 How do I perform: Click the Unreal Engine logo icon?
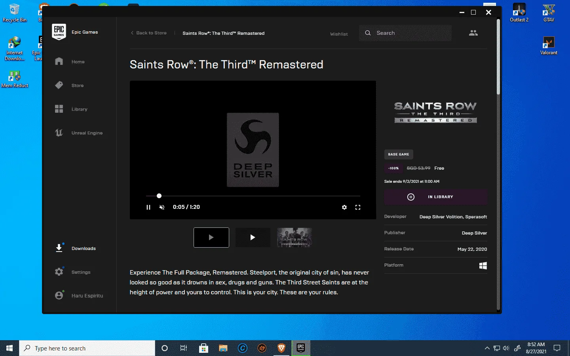[59, 133]
